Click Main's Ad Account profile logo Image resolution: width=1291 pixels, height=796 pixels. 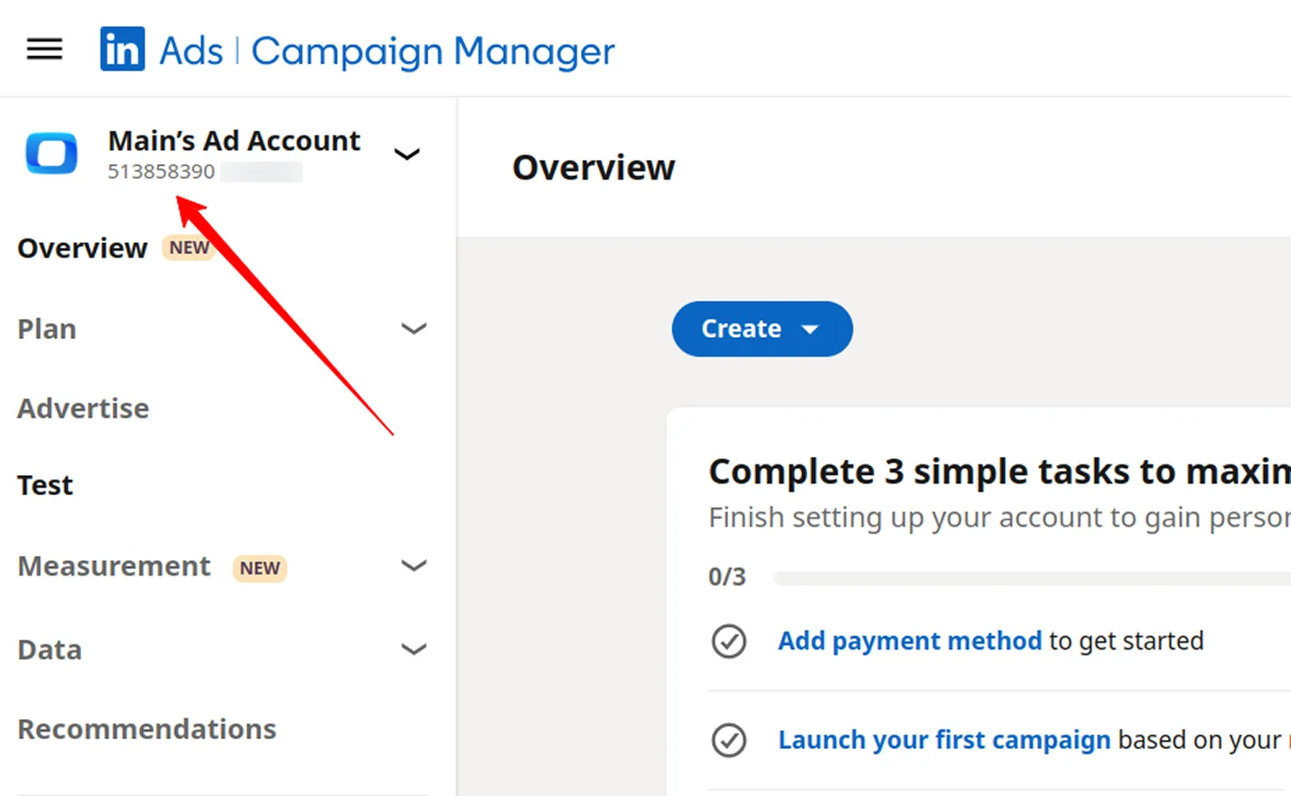(51, 154)
